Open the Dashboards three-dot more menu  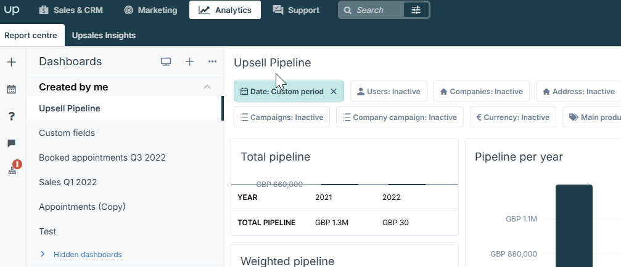click(212, 62)
